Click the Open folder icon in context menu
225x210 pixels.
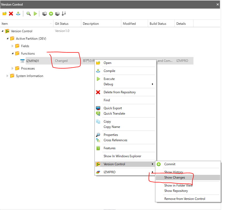pyautogui.click(x=98, y=63)
